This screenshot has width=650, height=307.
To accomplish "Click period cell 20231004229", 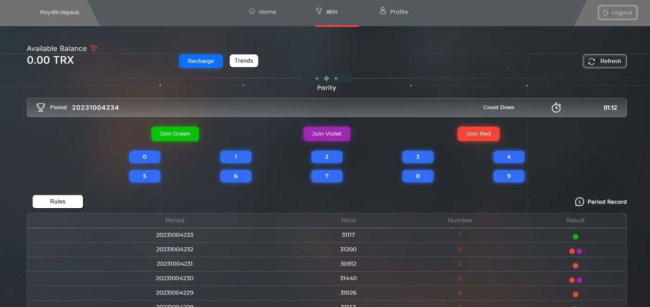I will click(x=175, y=293).
